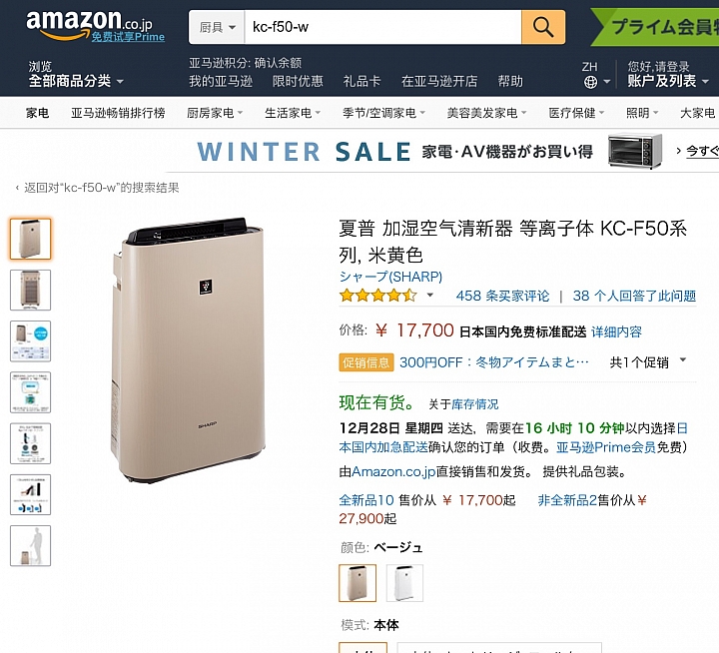Click the 458 条买家评论 link
The width and height of the screenshot is (719, 653).
(502, 296)
